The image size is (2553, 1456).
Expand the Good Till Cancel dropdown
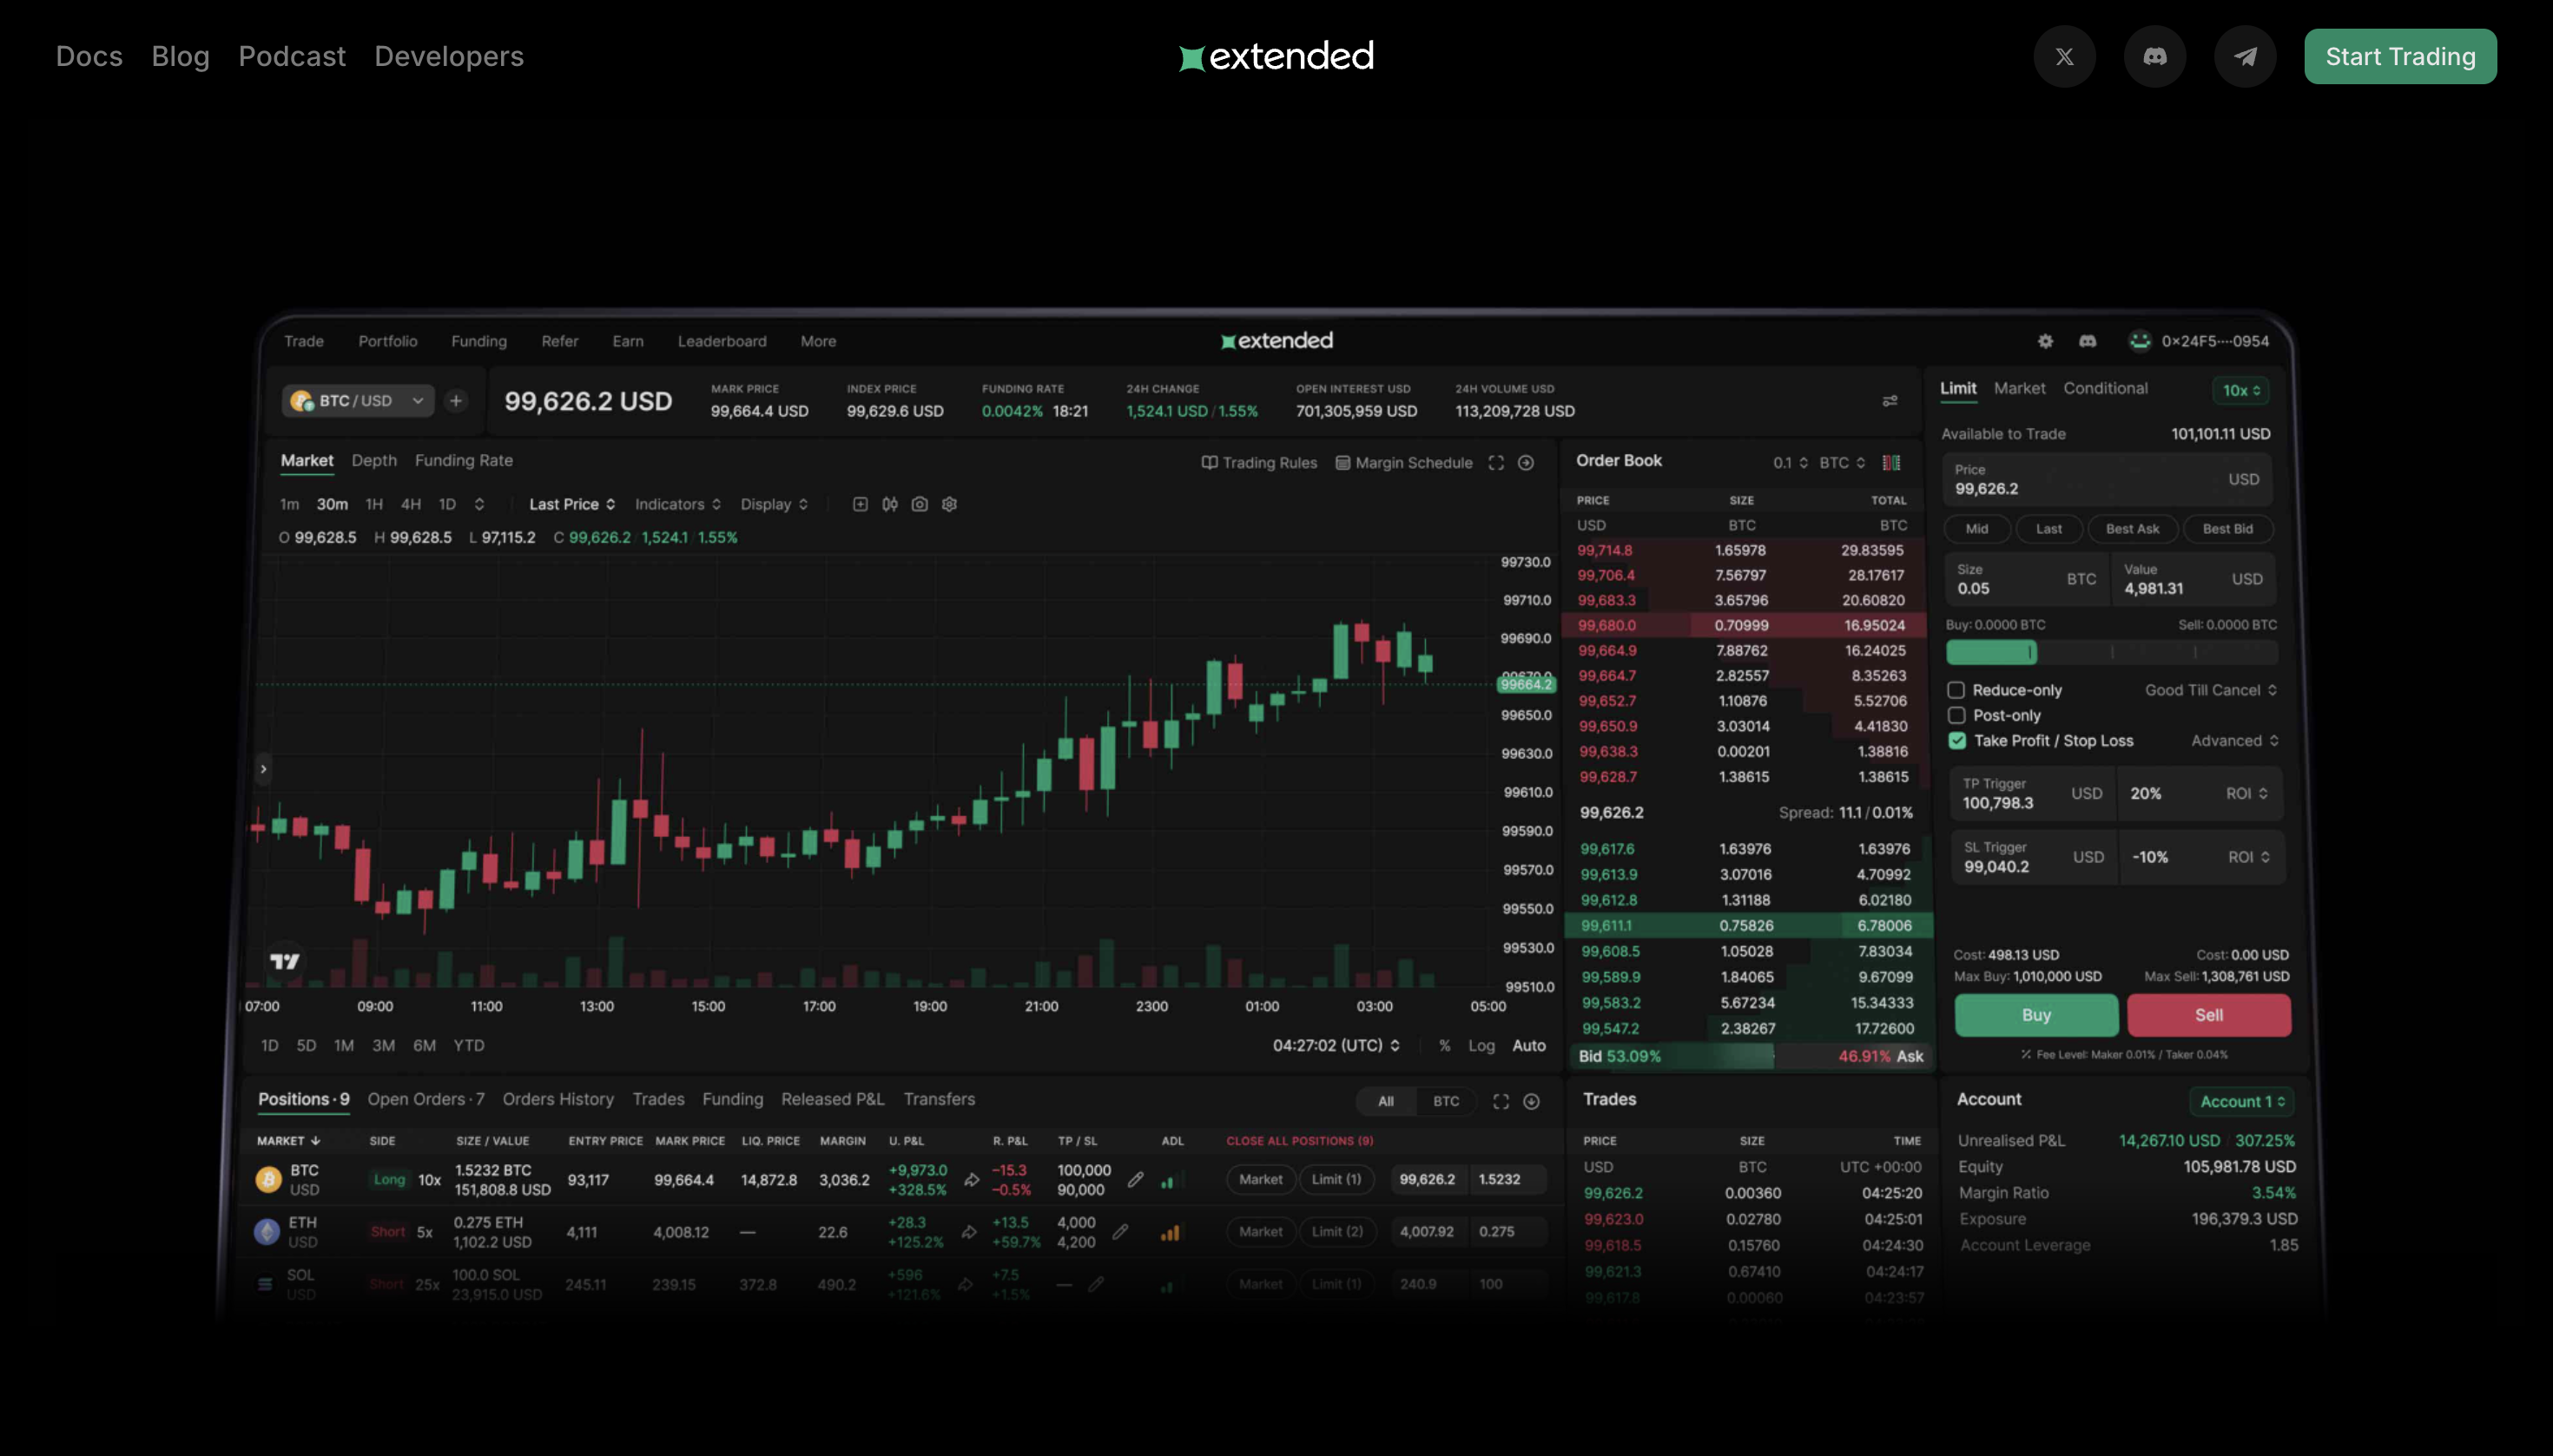(x=2210, y=690)
